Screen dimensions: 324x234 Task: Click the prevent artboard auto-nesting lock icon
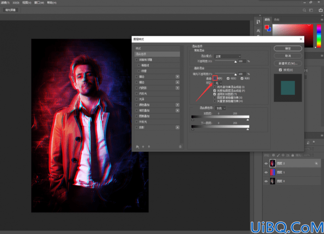(x=288, y=155)
